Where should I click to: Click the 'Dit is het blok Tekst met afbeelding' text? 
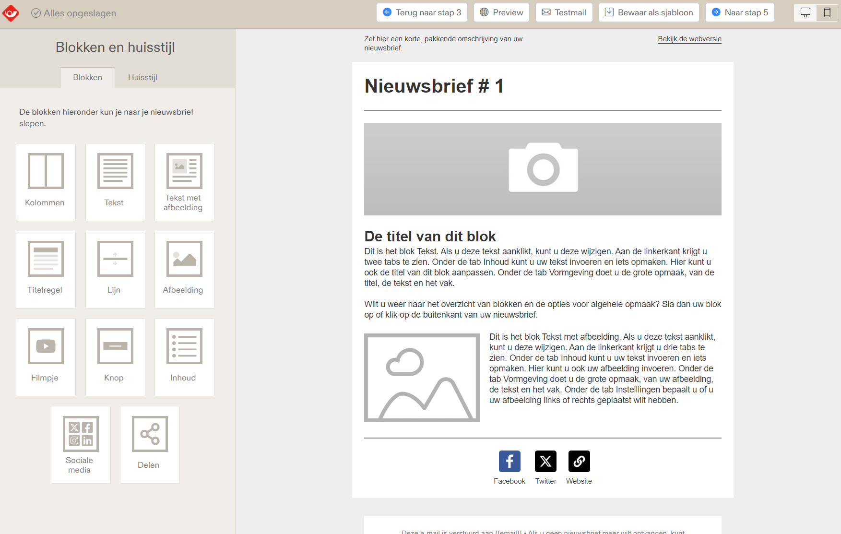[x=602, y=368]
